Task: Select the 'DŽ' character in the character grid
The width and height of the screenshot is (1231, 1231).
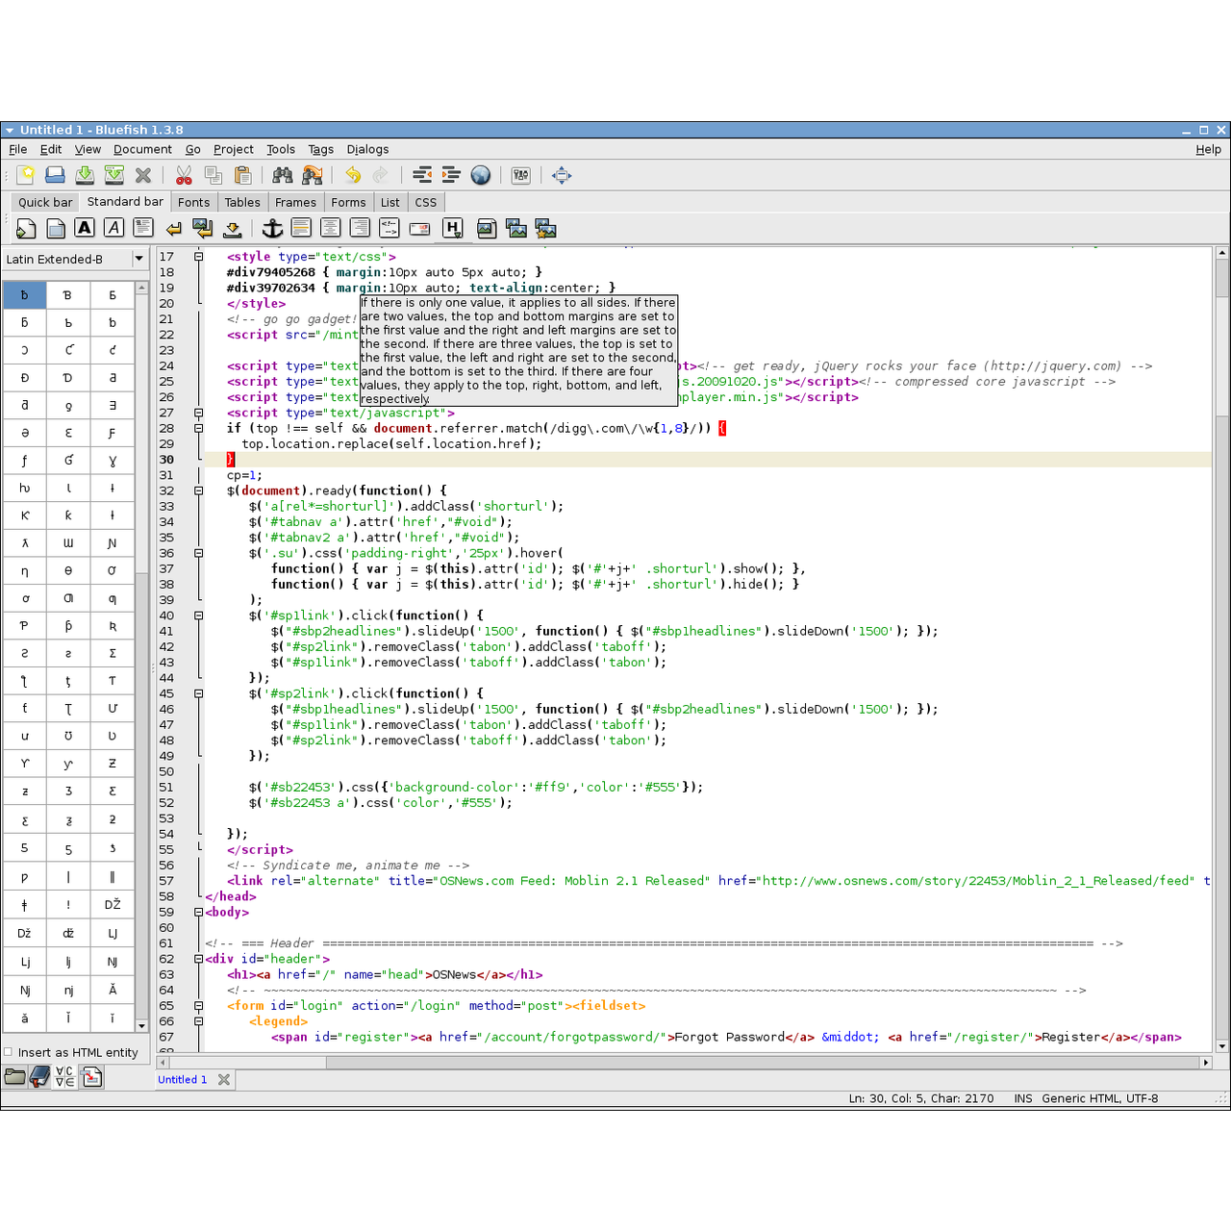Action: click(113, 905)
